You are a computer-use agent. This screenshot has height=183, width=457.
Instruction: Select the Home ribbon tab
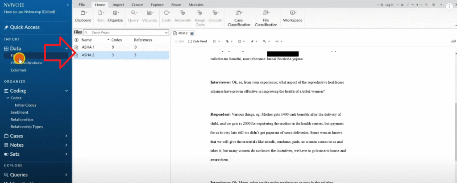tap(100, 4)
